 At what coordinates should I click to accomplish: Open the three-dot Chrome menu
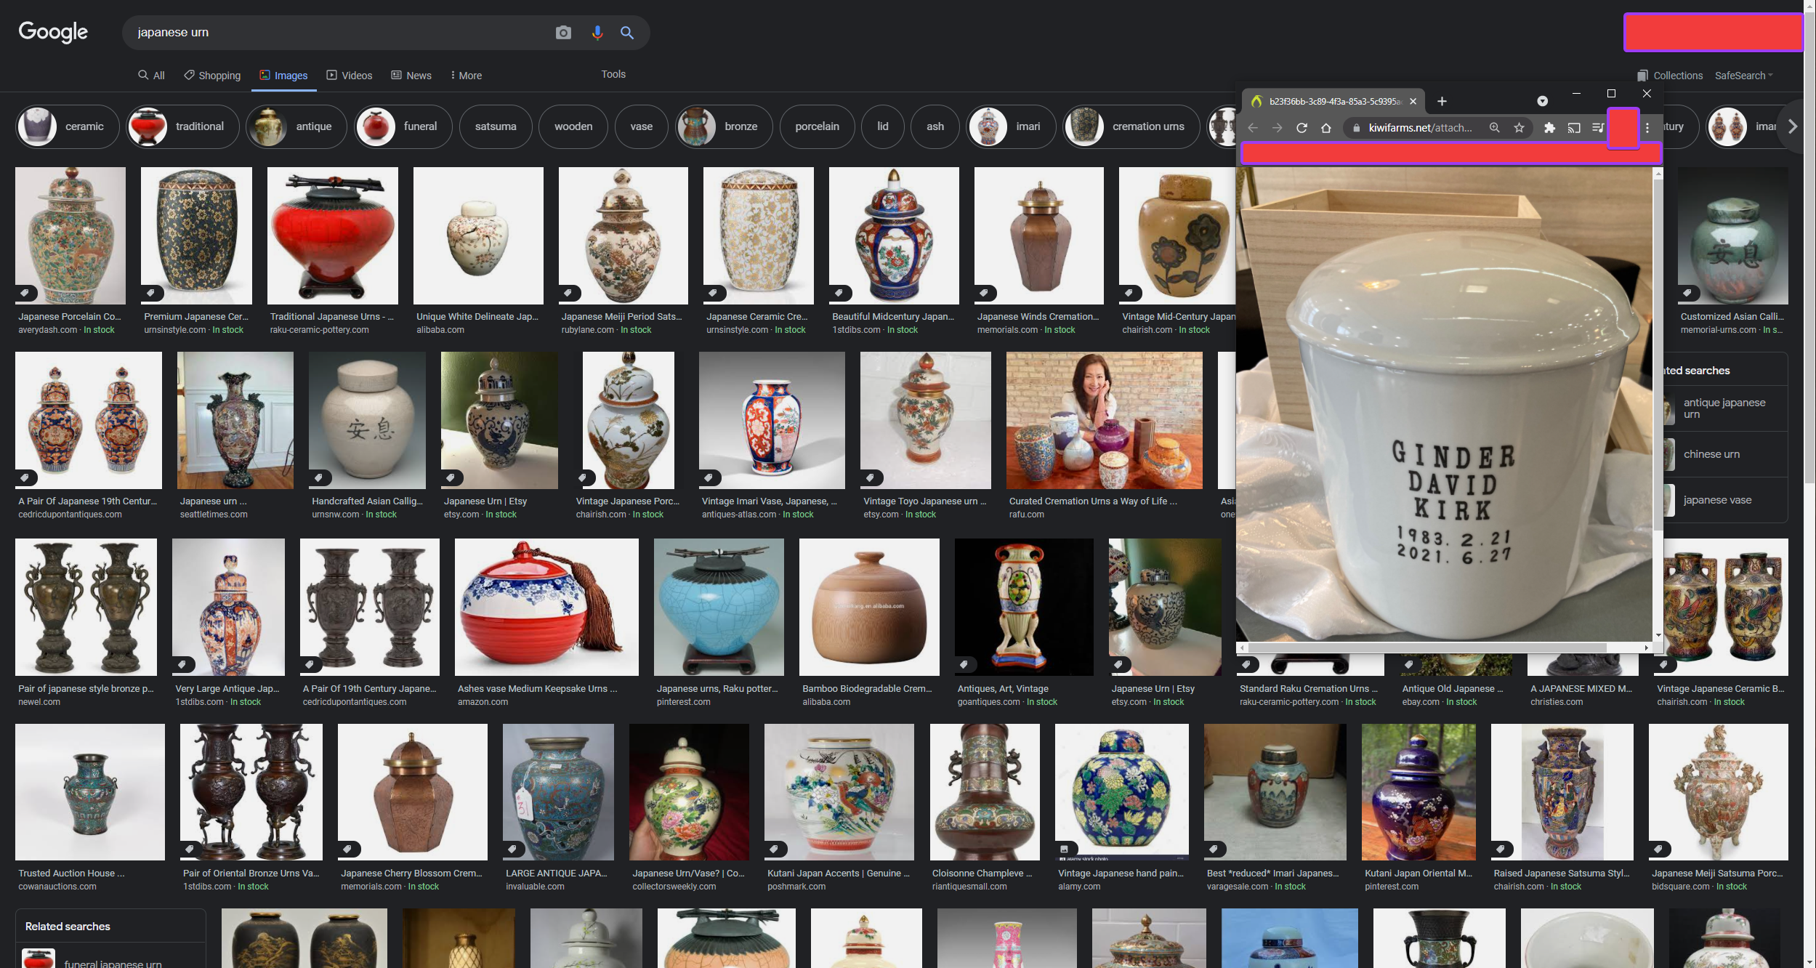(1647, 128)
